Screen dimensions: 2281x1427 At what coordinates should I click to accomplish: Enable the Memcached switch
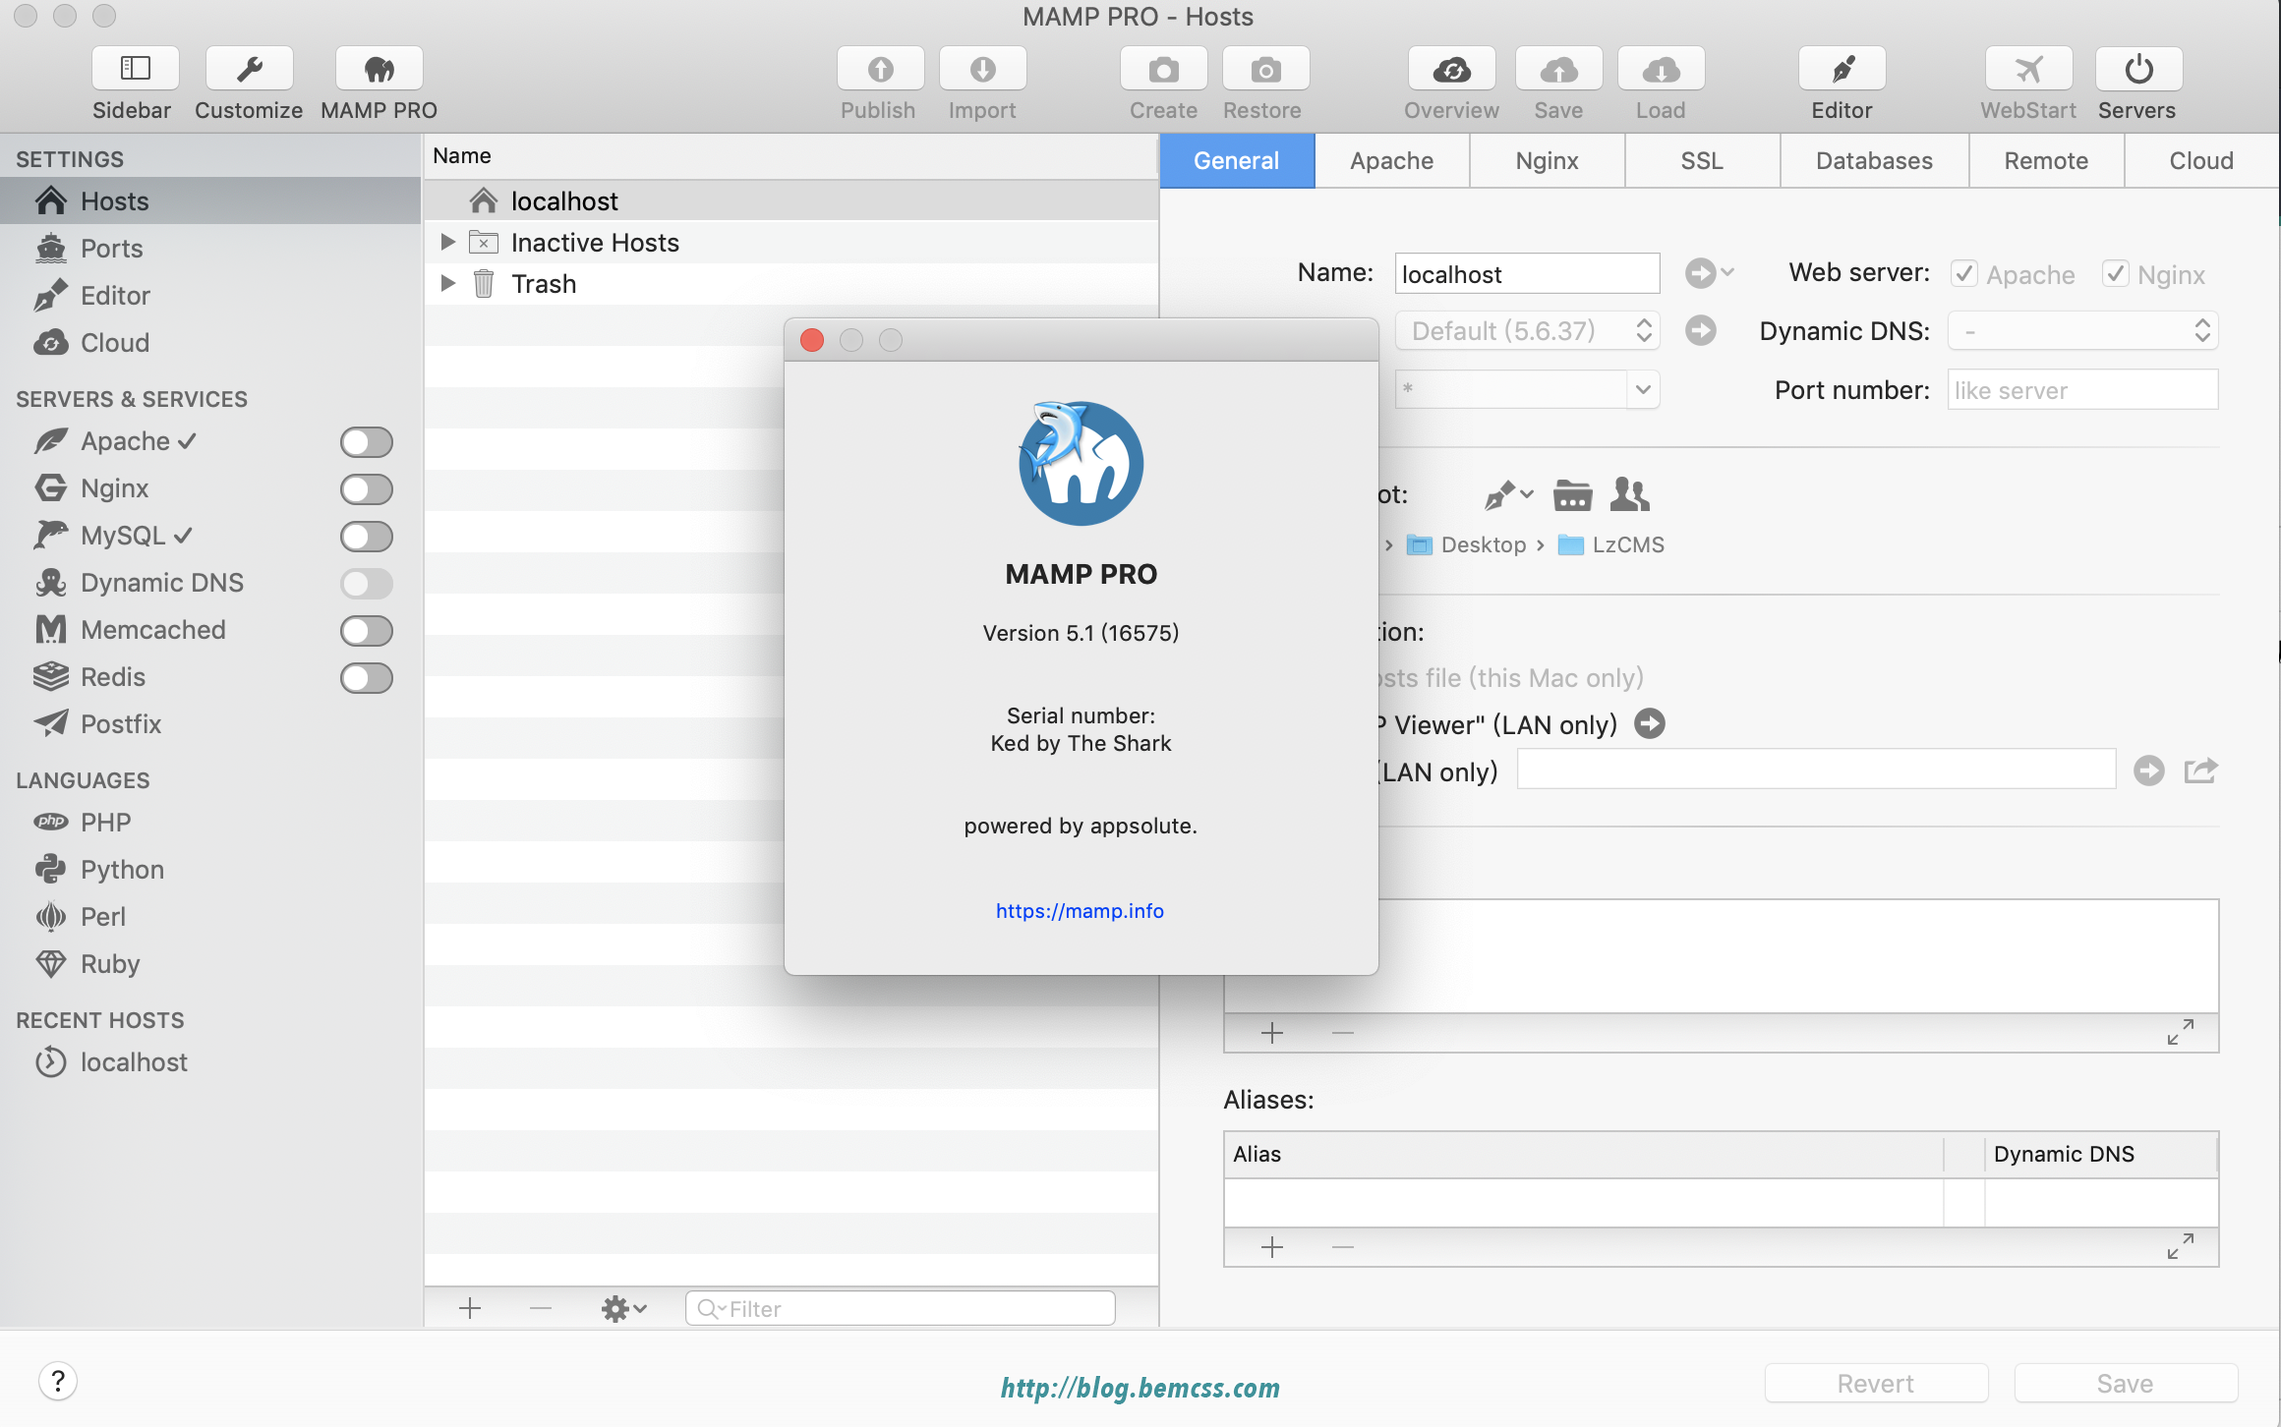[367, 631]
